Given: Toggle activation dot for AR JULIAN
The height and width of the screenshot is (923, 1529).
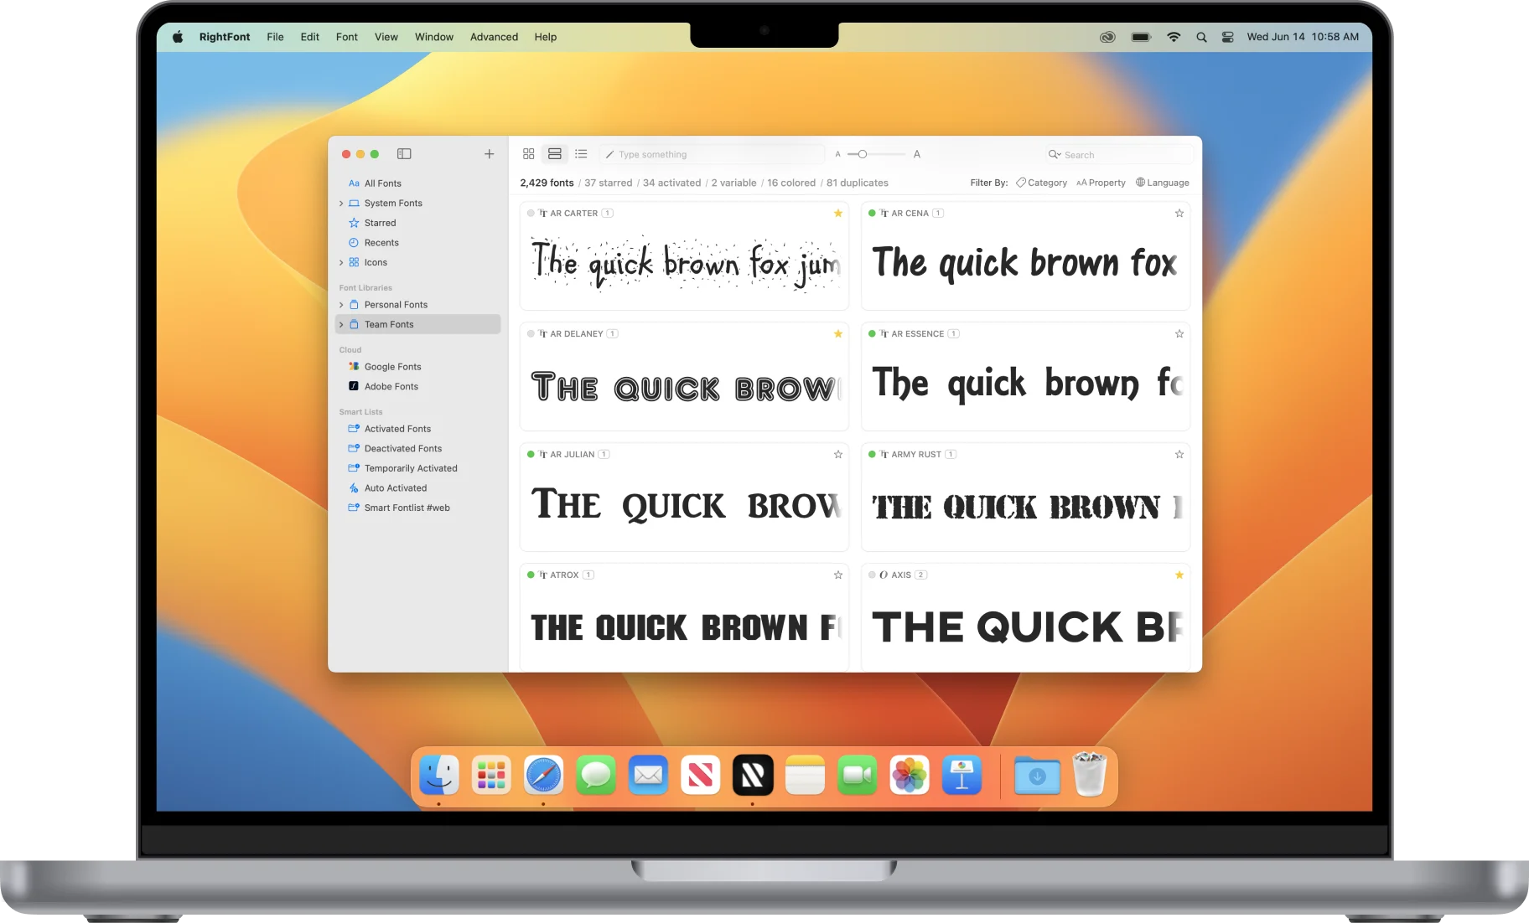Looking at the screenshot, I should pyautogui.click(x=531, y=455).
